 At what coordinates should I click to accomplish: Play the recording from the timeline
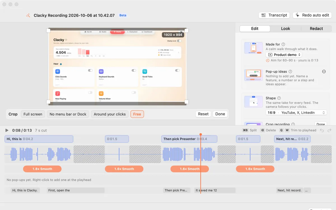(7, 130)
